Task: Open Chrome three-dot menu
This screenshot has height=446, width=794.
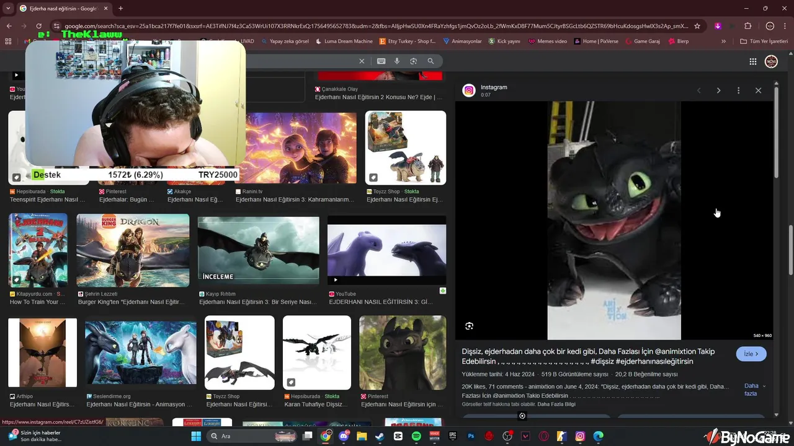Action: coord(784,26)
